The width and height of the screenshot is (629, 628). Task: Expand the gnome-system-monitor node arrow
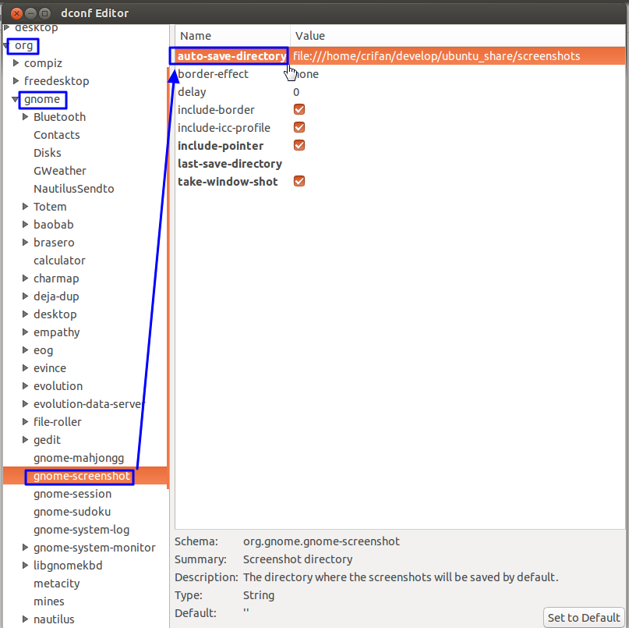[25, 548]
